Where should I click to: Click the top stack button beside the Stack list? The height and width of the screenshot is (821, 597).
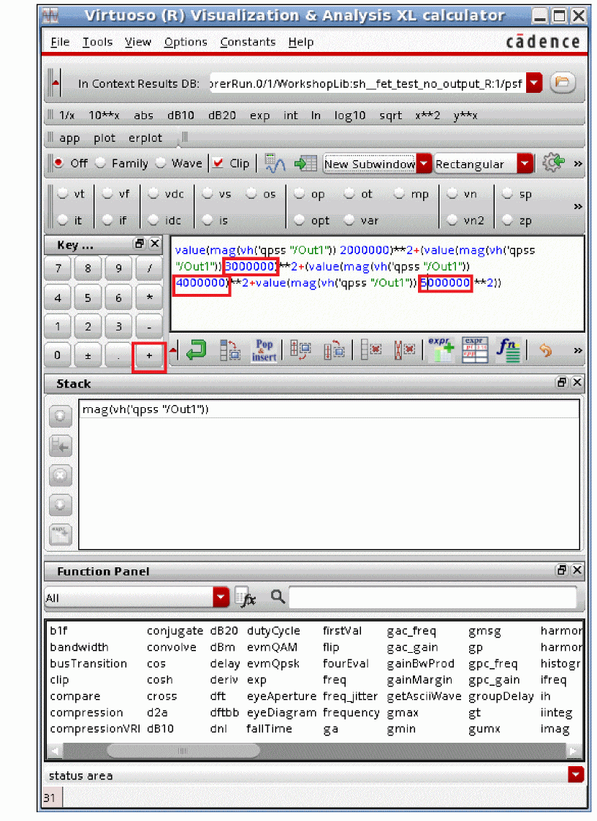60,417
